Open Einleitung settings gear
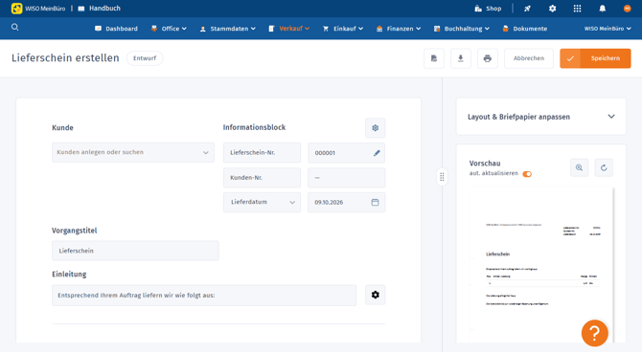The image size is (642, 352). tap(375, 296)
